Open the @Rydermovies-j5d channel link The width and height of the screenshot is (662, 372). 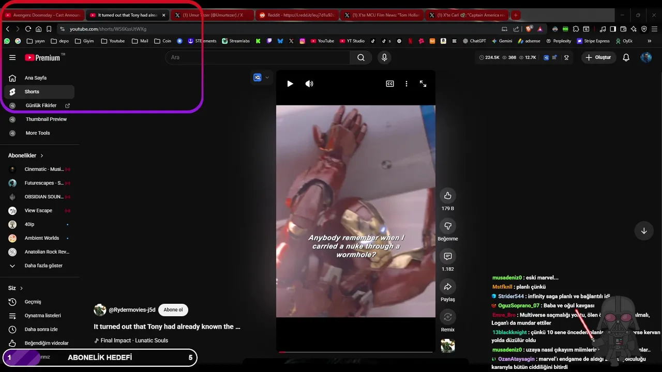pyautogui.click(x=132, y=310)
